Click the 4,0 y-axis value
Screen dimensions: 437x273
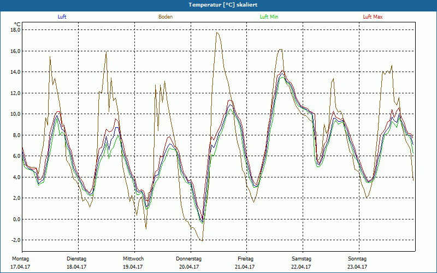pos(16,177)
